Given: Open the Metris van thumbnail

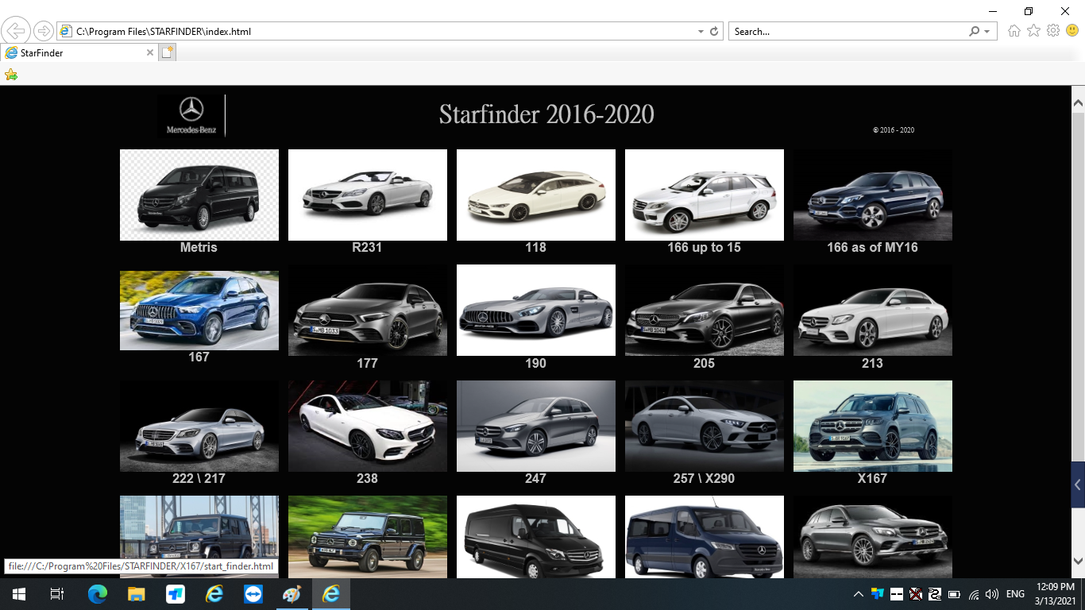Looking at the screenshot, I should tap(199, 195).
